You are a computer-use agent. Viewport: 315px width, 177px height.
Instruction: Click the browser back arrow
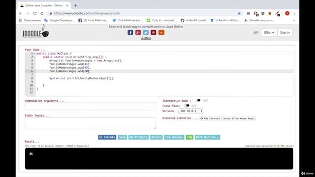pos(21,13)
